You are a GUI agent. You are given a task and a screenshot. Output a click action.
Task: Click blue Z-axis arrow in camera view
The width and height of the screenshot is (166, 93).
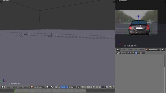(x=139, y=17)
